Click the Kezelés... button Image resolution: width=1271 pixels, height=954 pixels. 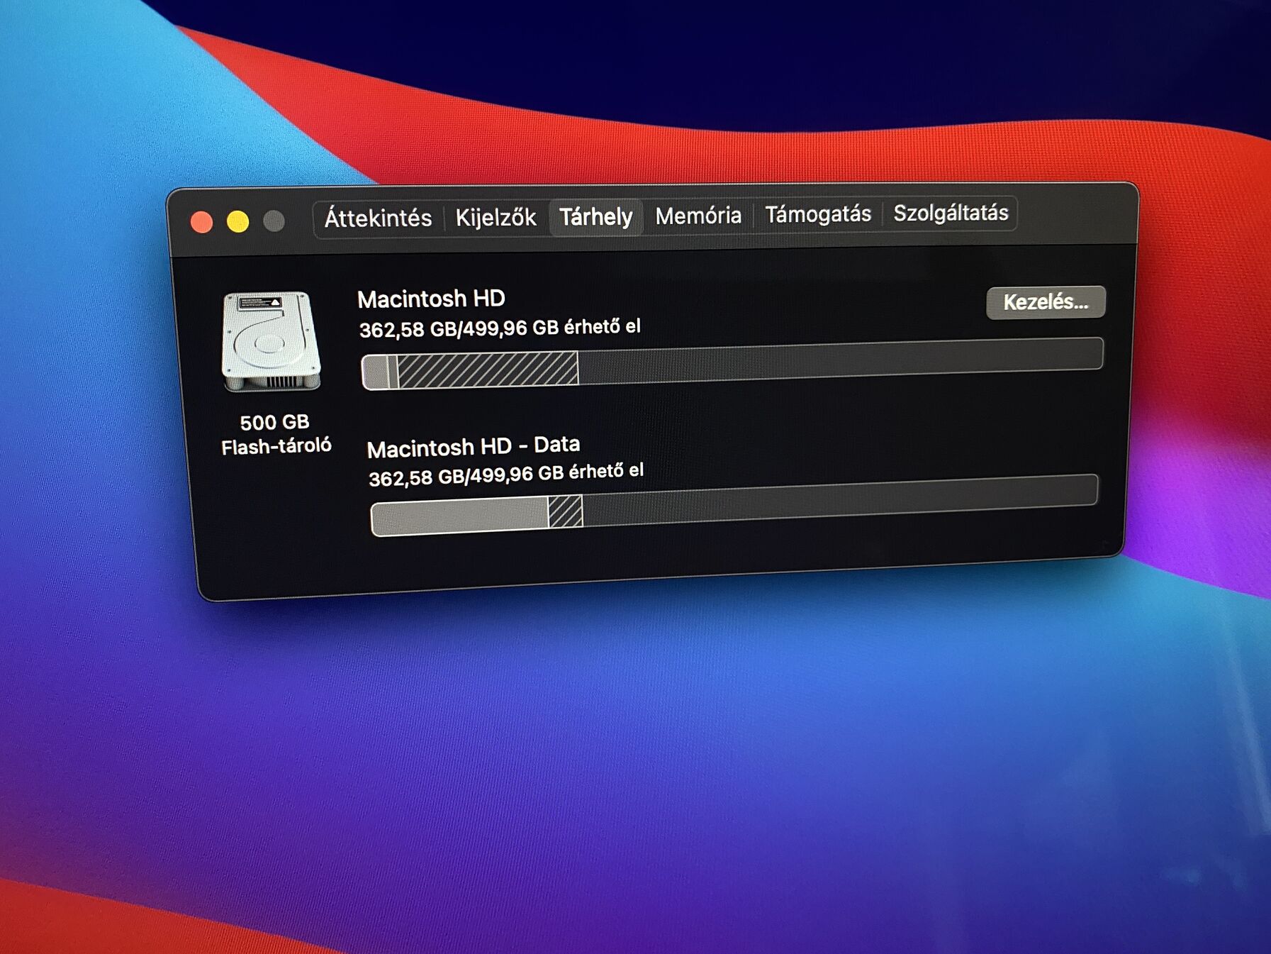point(1046,302)
